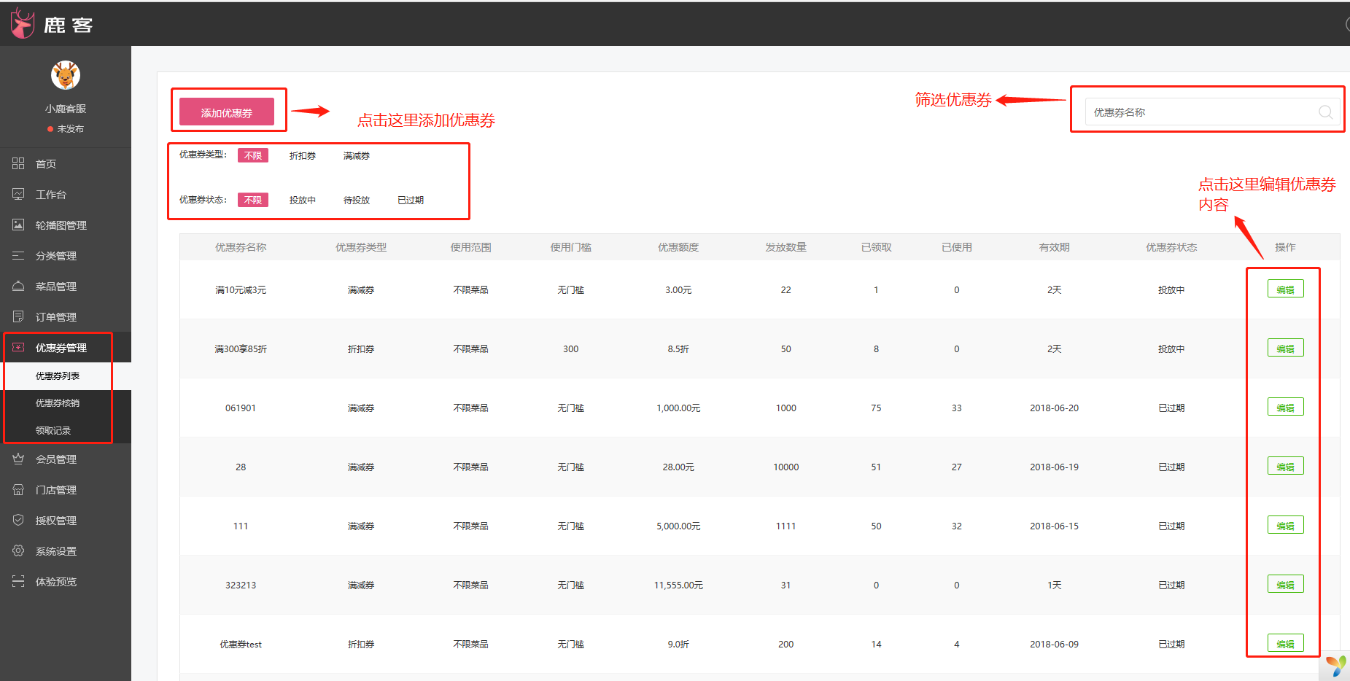
Task: Click the 系统设置 gear icon
Action: point(18,550)
